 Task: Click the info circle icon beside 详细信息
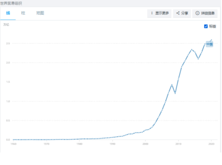(x=197, y=13)
